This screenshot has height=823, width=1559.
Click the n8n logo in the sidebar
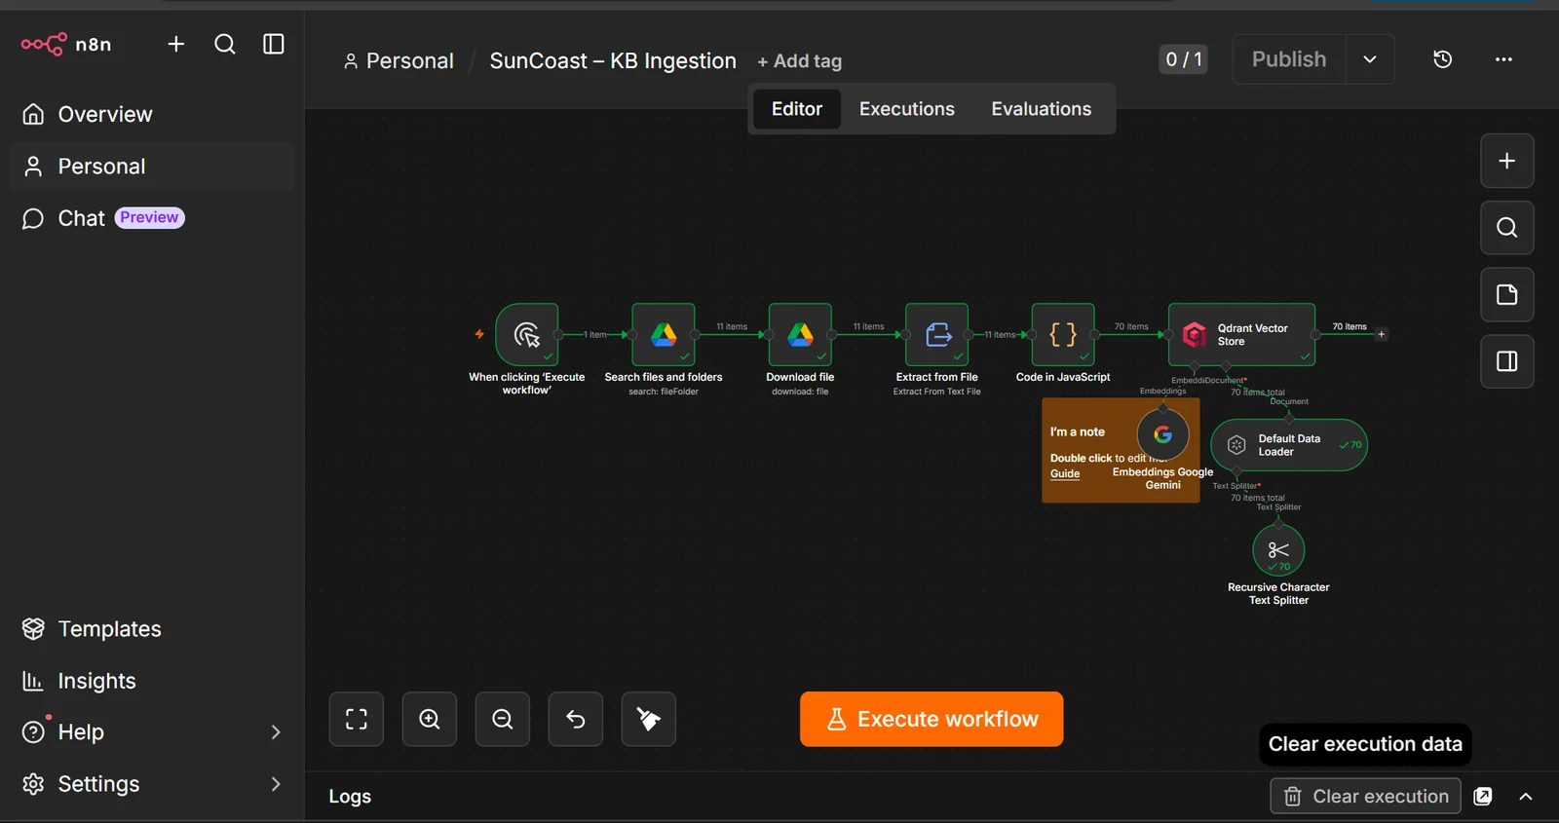click(66, 44)
